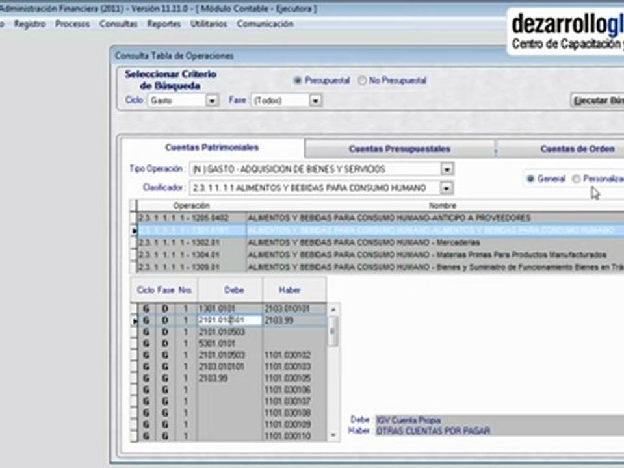Expand the Ciclo dropdown arrow
Image resolution: width=624 pixels, height=468 pixels.
(212, 101)
